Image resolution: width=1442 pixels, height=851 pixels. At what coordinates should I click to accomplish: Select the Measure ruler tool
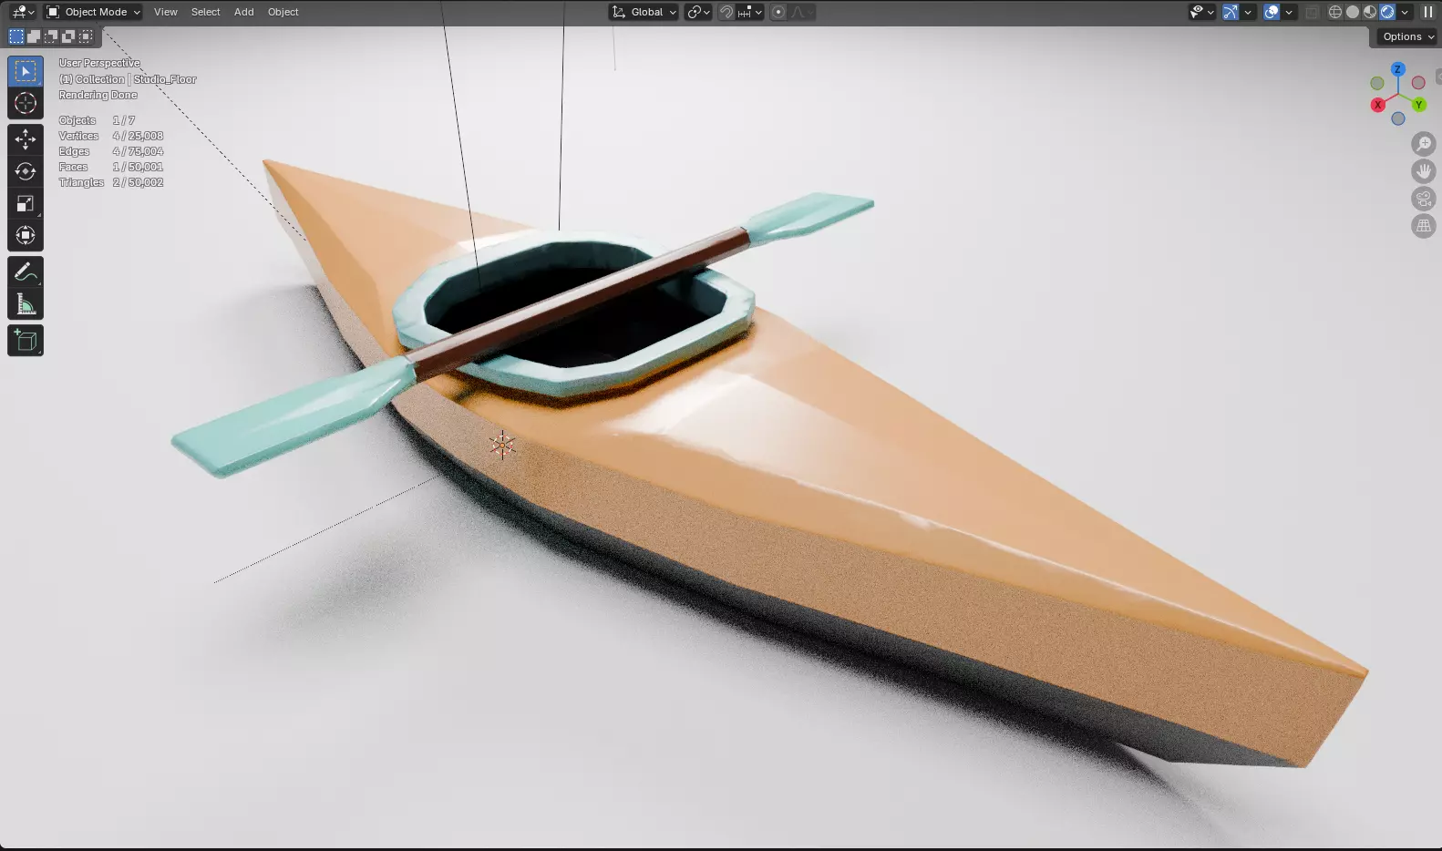(26, 304)
